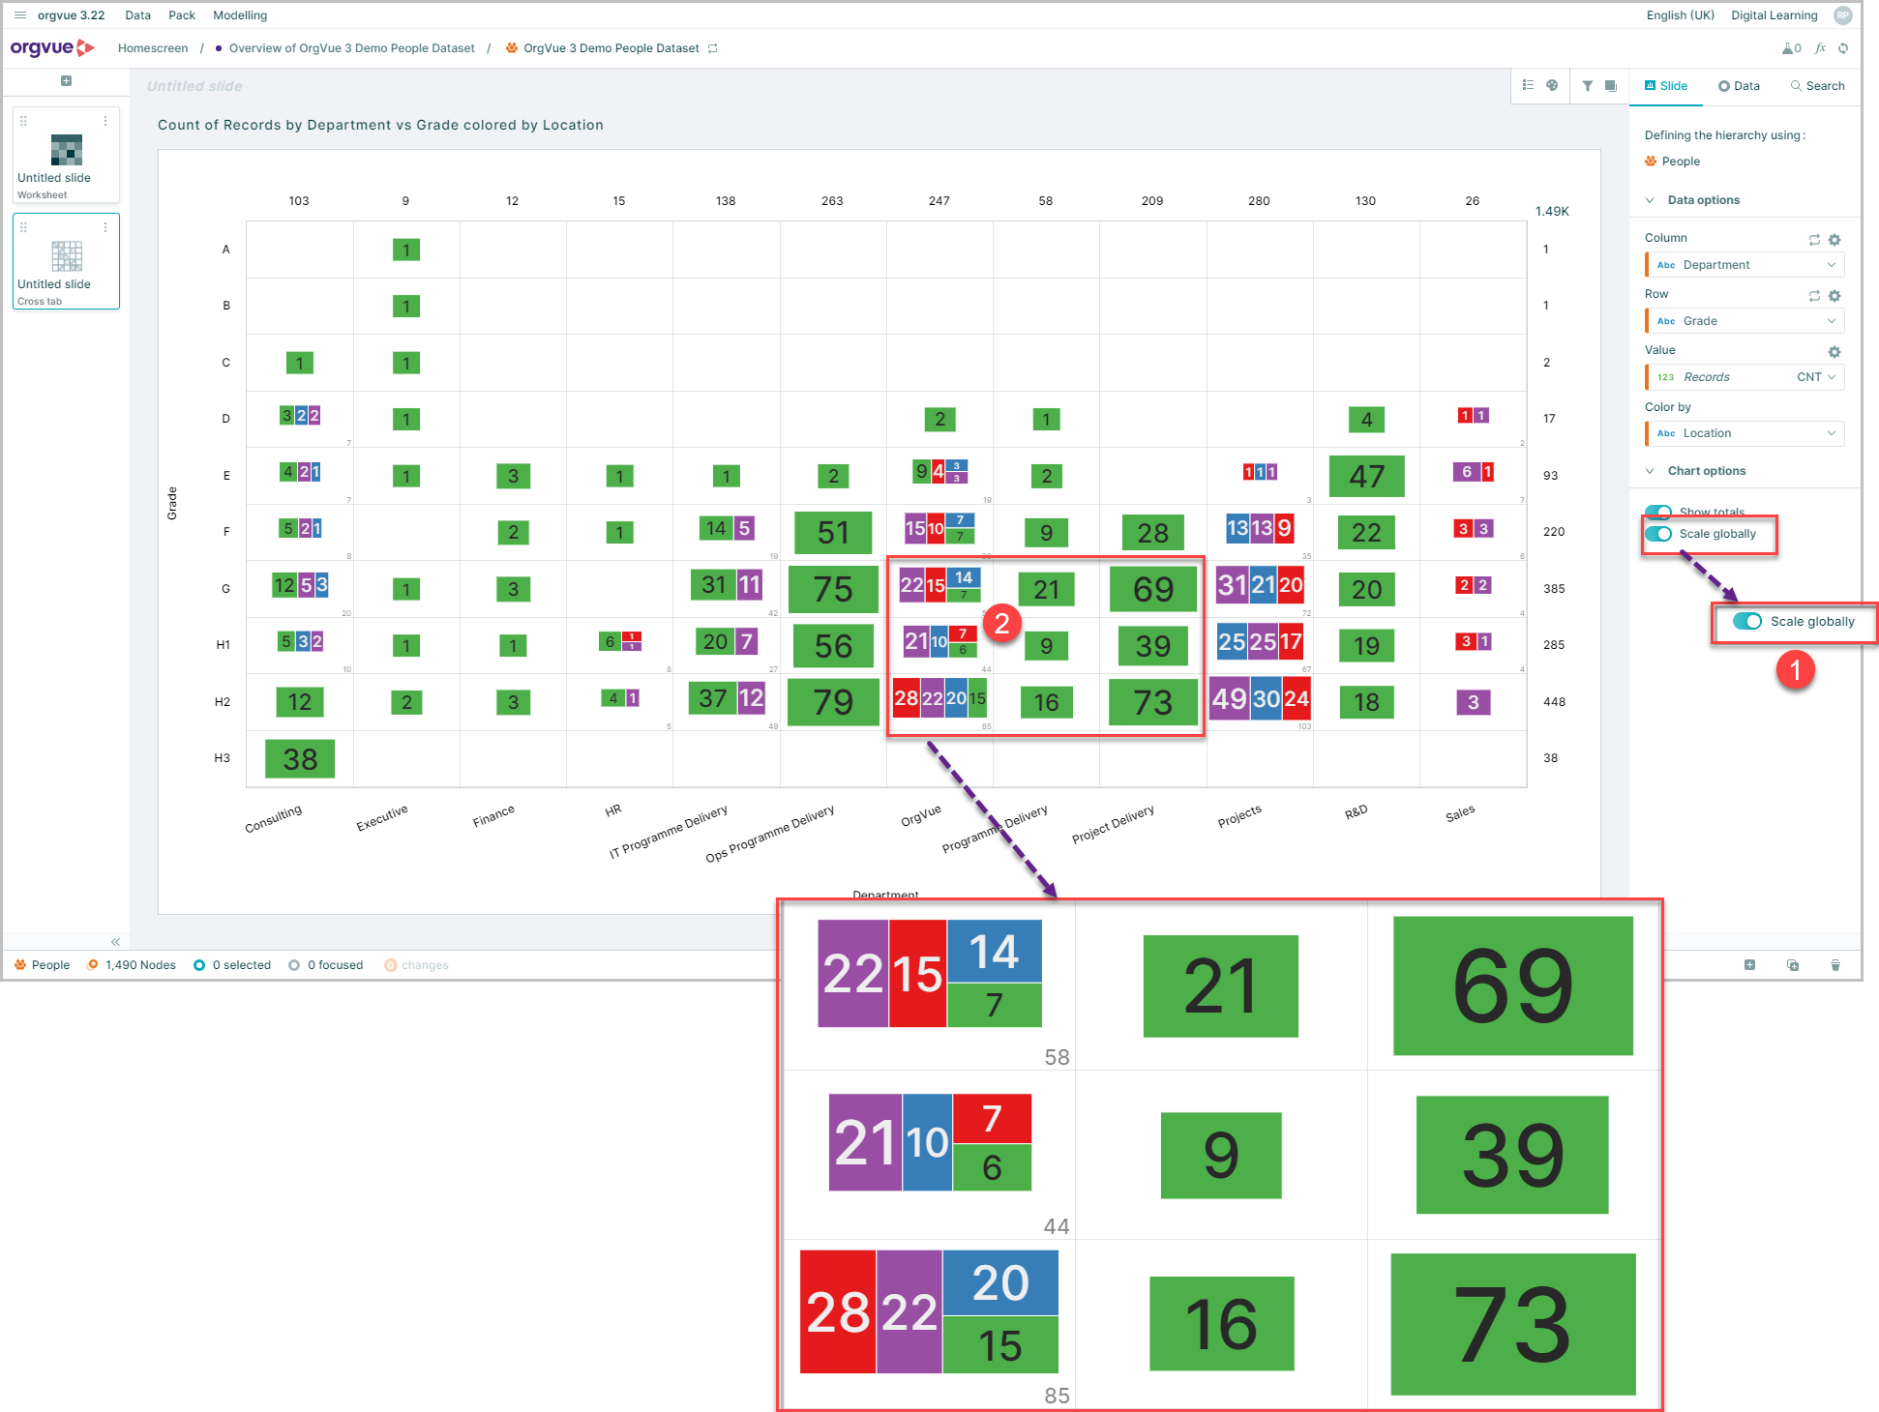Click the add node icon in status bar
1879x1412 pixels.
point(1749,965)
